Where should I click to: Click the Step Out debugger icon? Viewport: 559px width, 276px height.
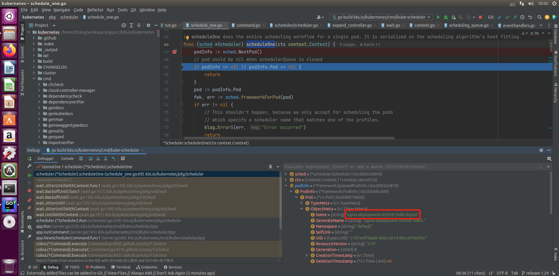pos(106,158)
